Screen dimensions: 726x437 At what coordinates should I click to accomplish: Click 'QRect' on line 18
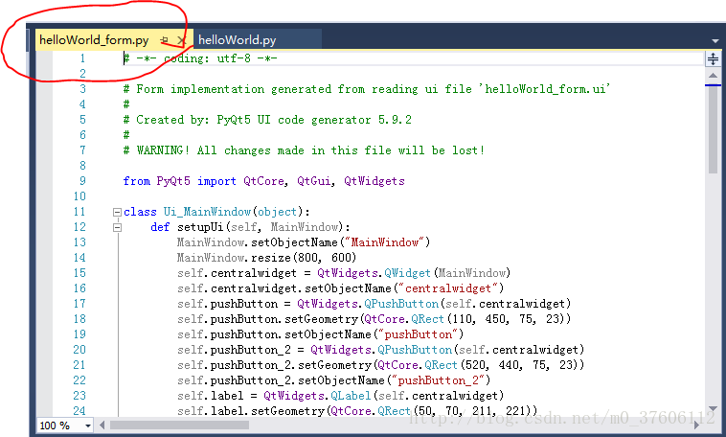click(427, 319)
